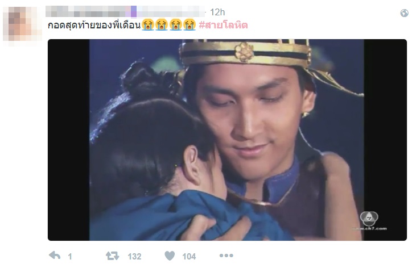
Task: Click the last crying face emoji
Action: (x=189, y=25)
